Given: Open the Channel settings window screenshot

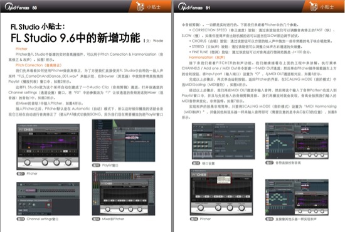Looking at the screenshot, I should click(x=48, y=198).
